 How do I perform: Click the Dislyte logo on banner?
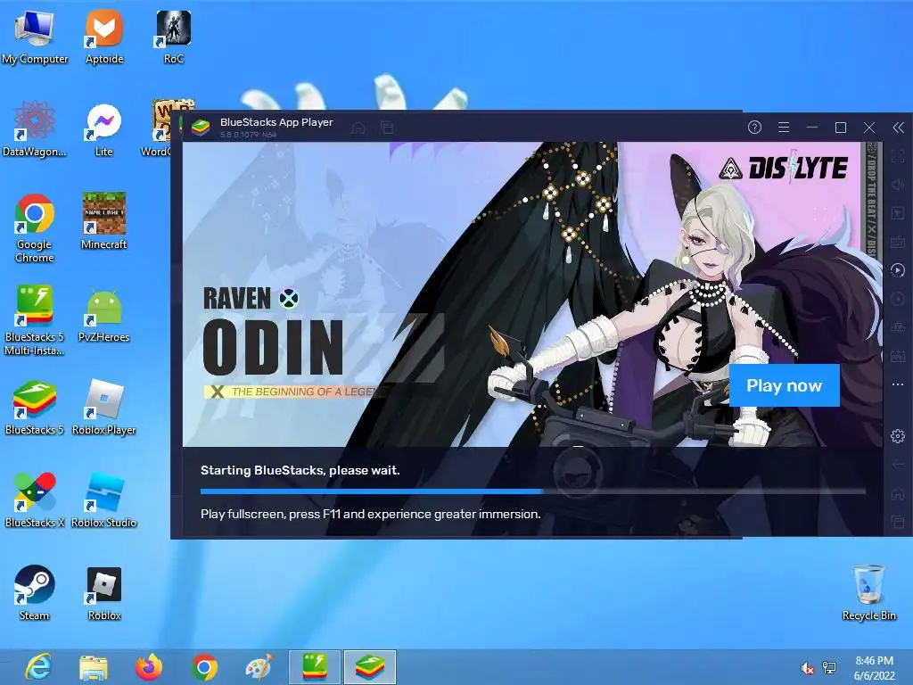783,169
